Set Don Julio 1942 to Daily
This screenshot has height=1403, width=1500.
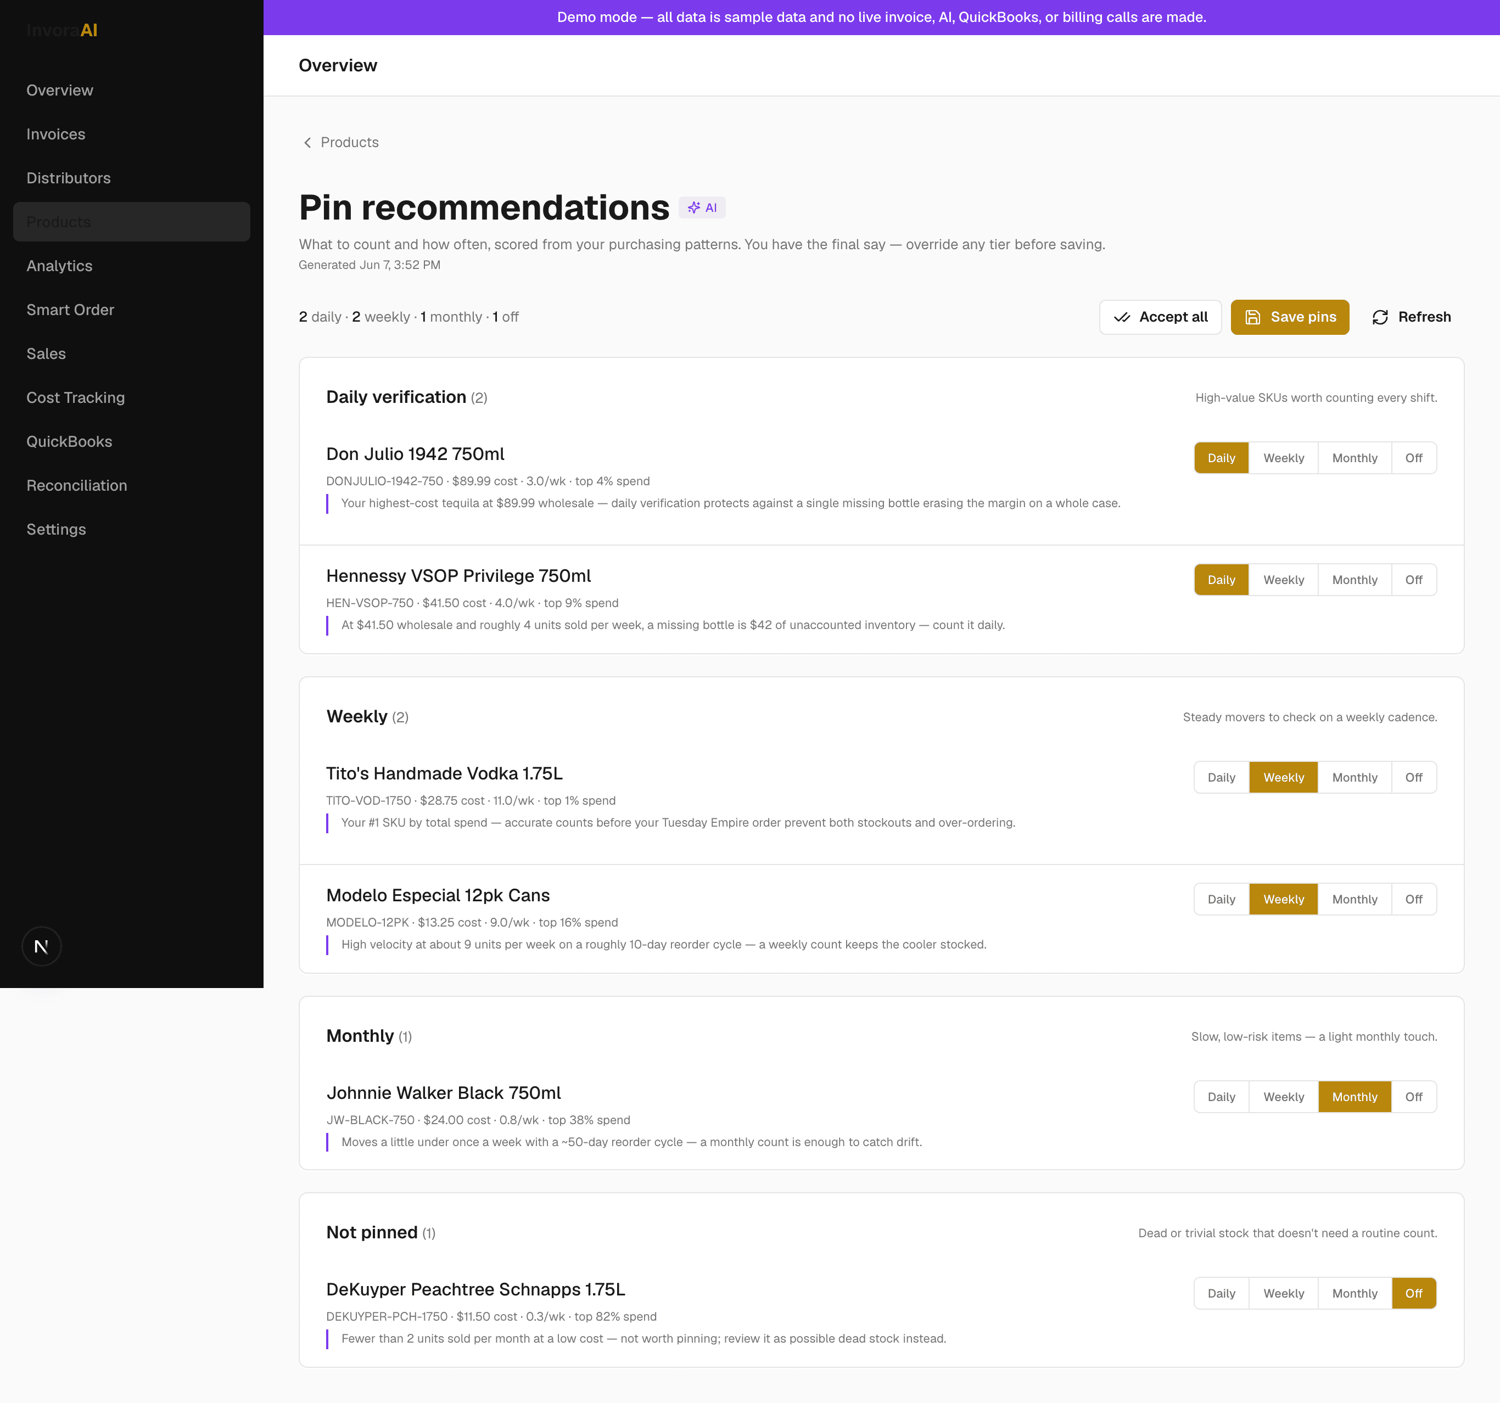click(1221, 458)
